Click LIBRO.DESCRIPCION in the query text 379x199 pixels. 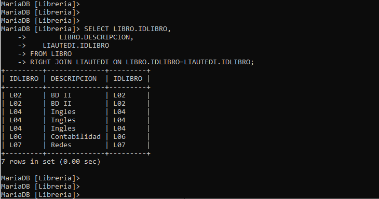pos(96,37)
